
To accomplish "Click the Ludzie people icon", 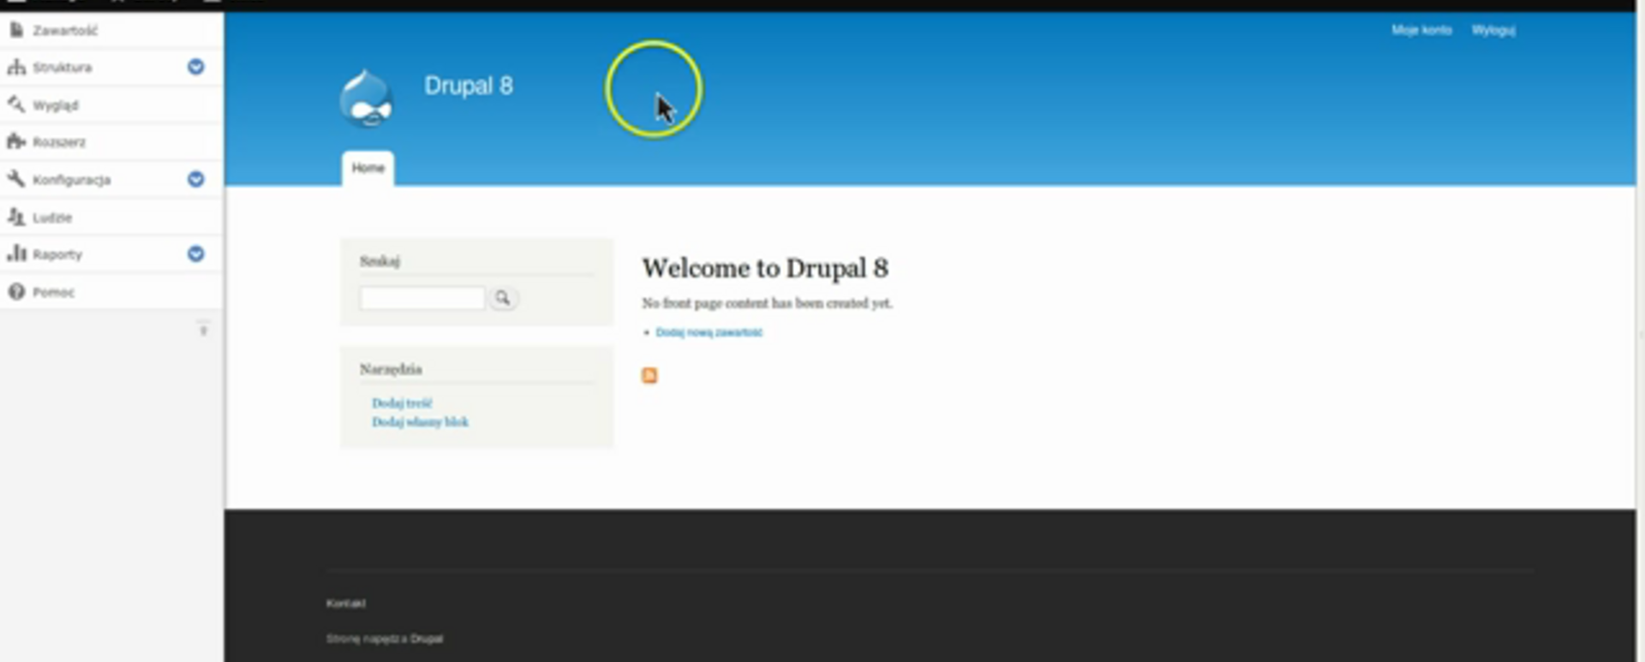I will point(16,217).
